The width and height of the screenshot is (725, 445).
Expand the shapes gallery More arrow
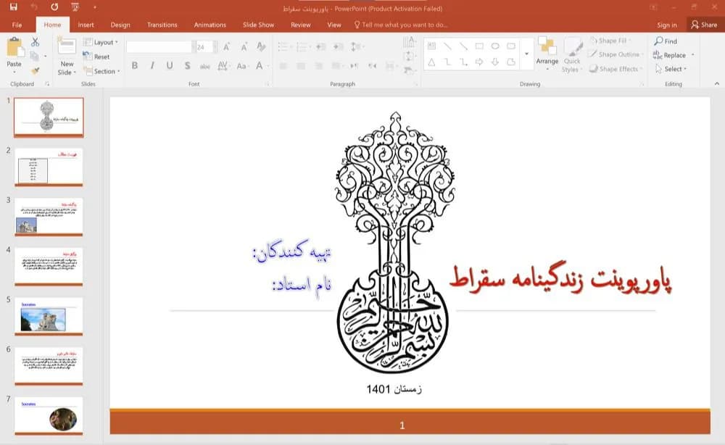click(x=526, y=54)
